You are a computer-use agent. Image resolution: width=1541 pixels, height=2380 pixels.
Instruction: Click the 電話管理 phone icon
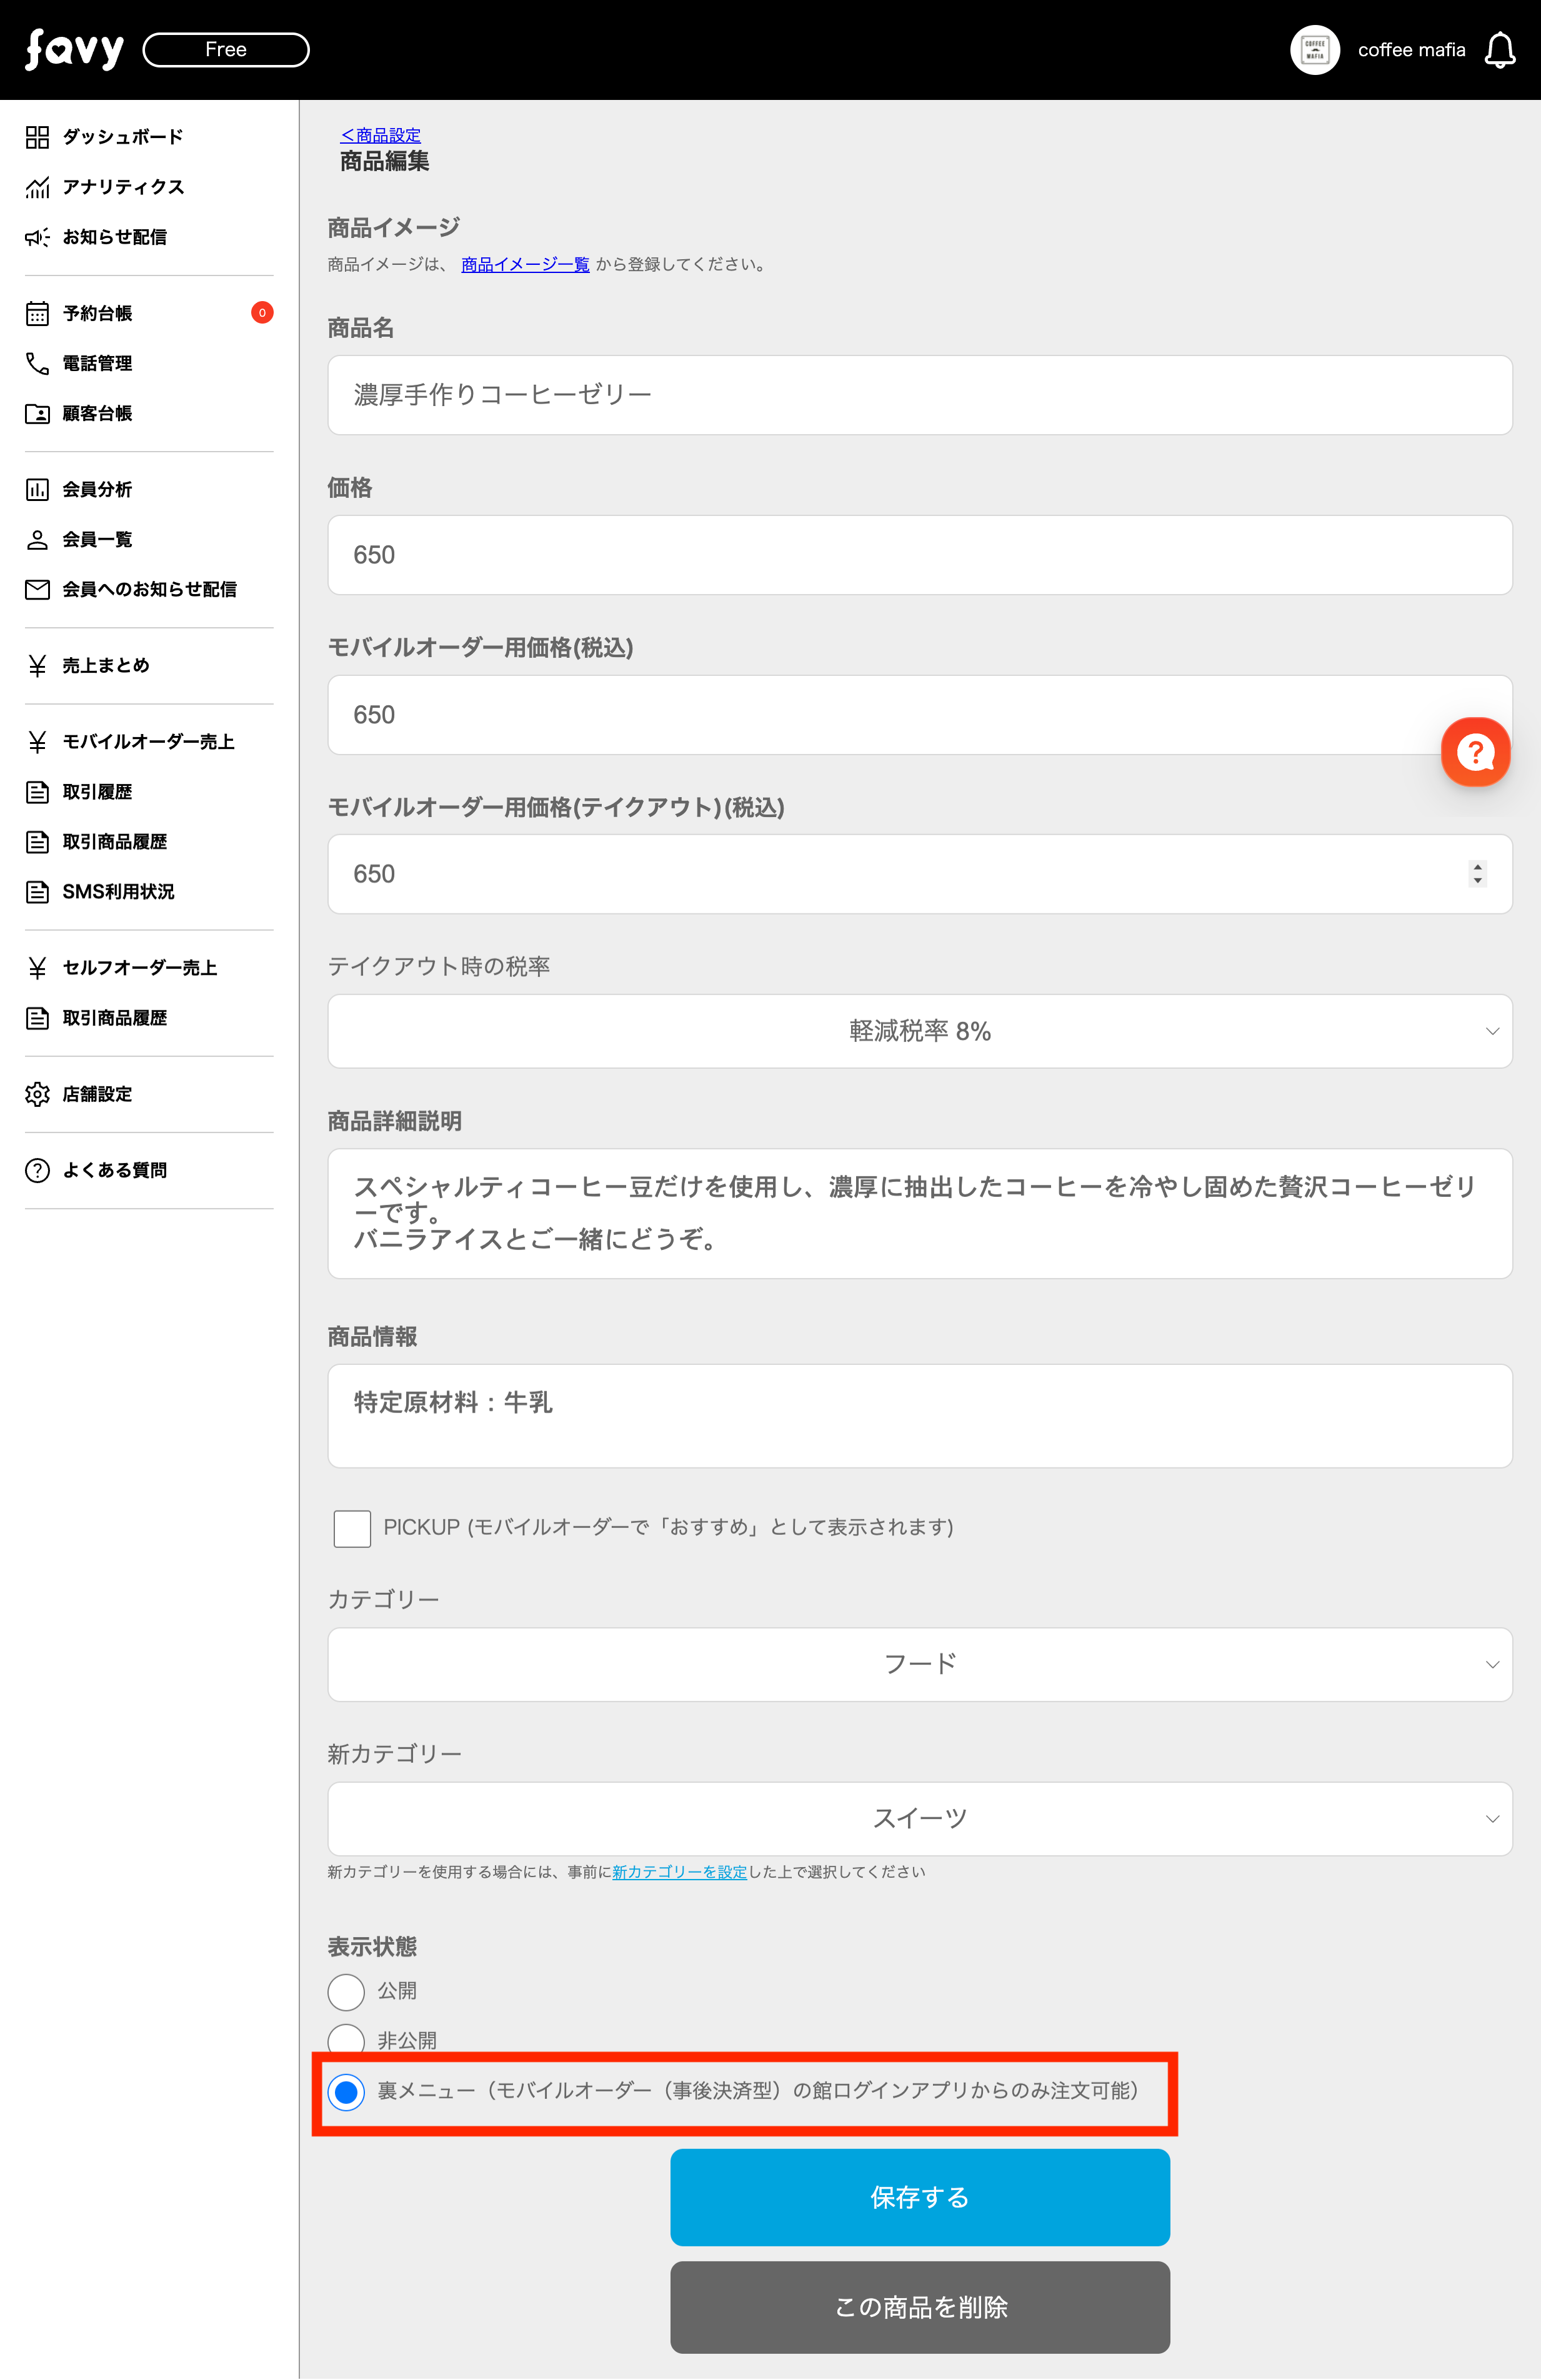click(37, 363)
